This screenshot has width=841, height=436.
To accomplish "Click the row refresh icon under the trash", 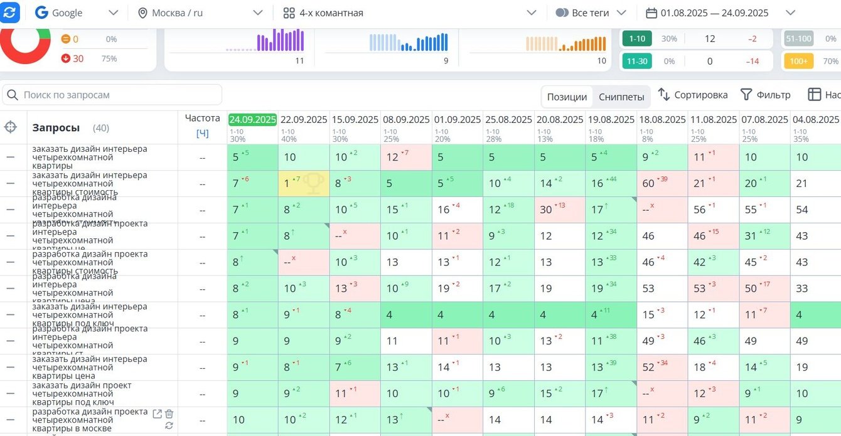I will click(169, 425).
